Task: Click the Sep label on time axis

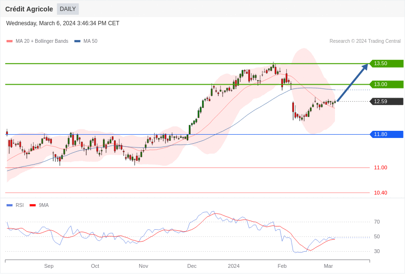Action: click(49, 266)
